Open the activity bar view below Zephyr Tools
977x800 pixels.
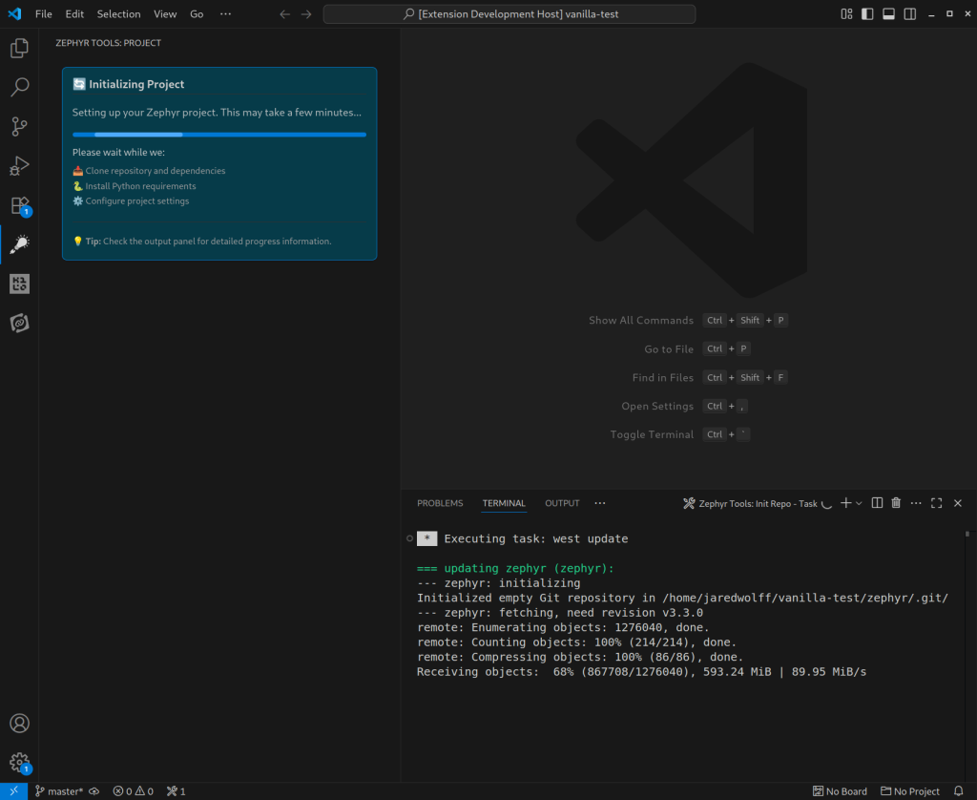point(19,284)
